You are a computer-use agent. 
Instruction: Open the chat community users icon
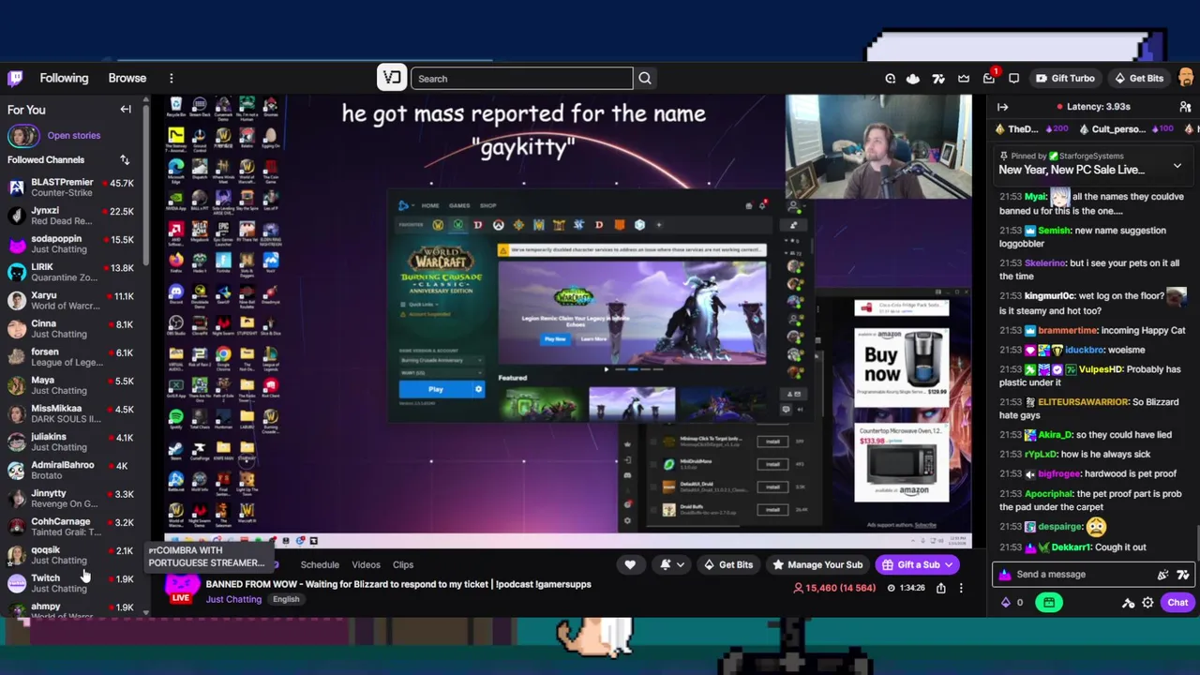click(1185, 107)
